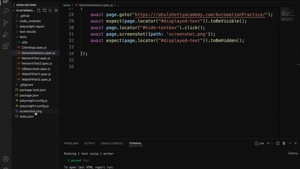Image resolution: width=300 pixels, height=169 pixels.
Task: Follow the rahulshettyacademy AutomationPractice URL
Action: [x=200, y=15]
